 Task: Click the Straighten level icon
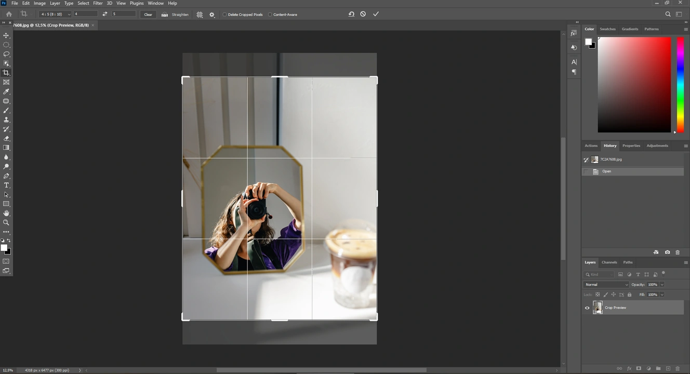(165, 15)
